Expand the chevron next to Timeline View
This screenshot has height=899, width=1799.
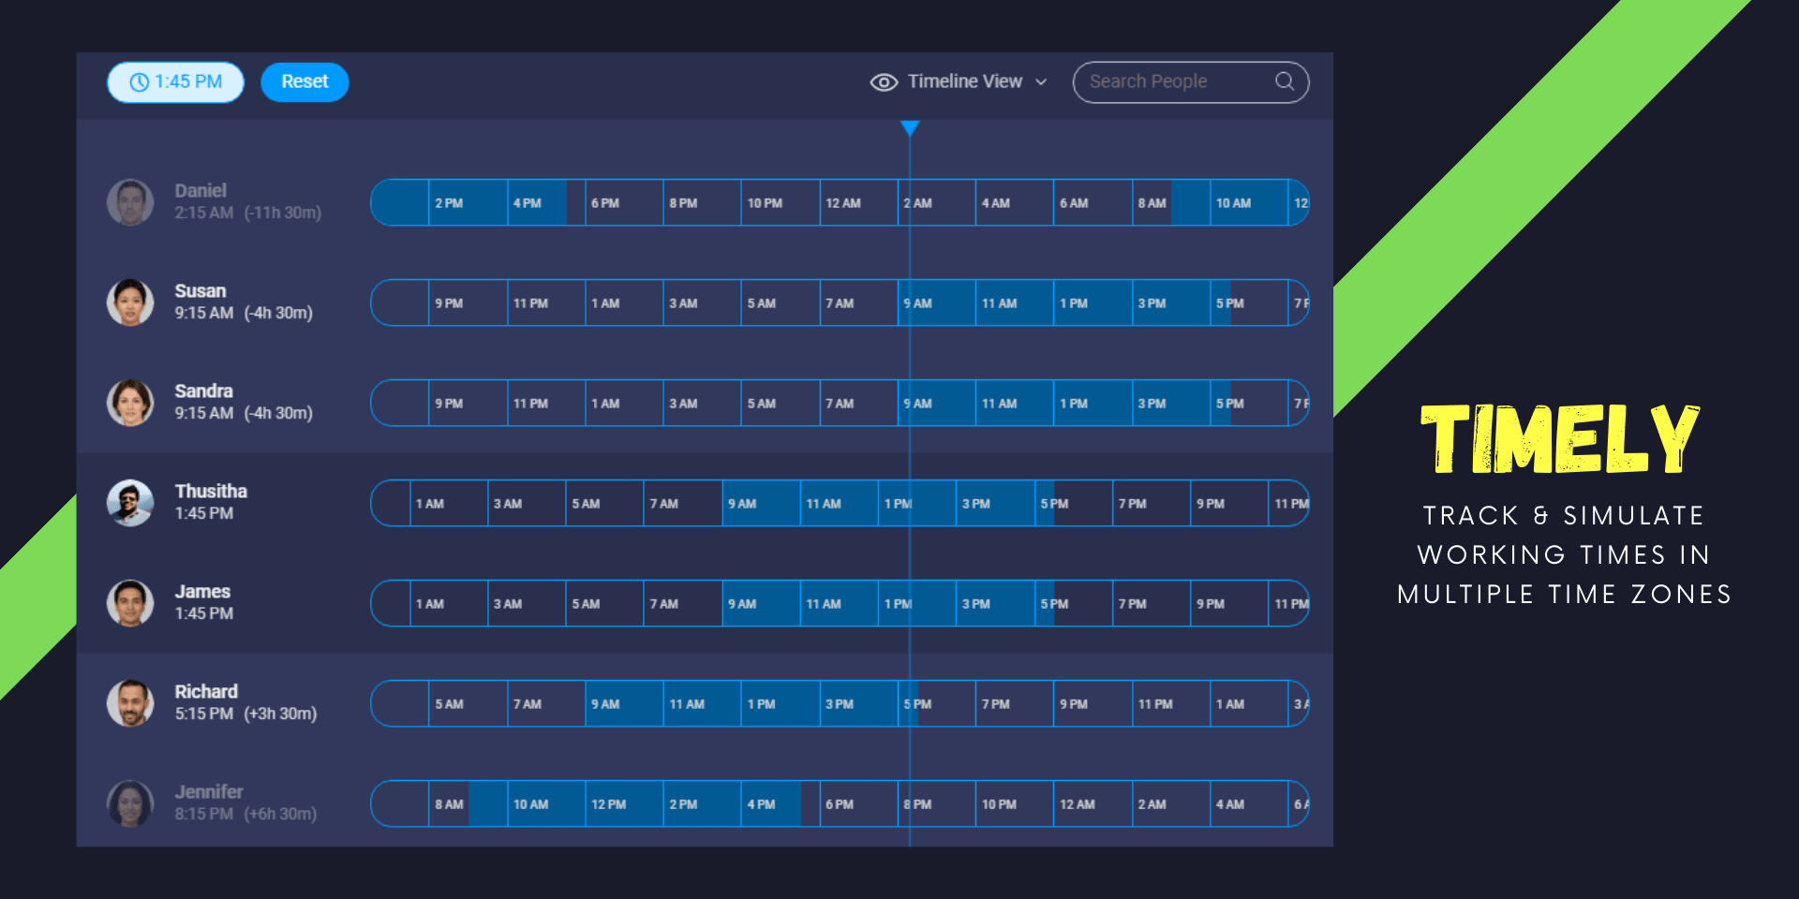click(x=1041, y=82)
